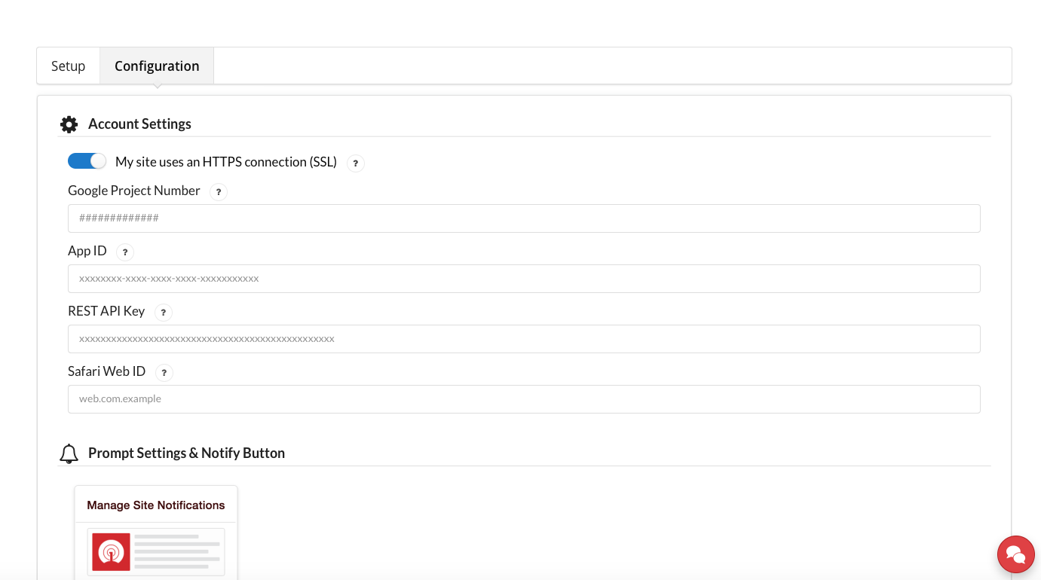This screenshot has width=1041, height=580.
Task: Click inside the REST API Key field
Action: (524, 338)
